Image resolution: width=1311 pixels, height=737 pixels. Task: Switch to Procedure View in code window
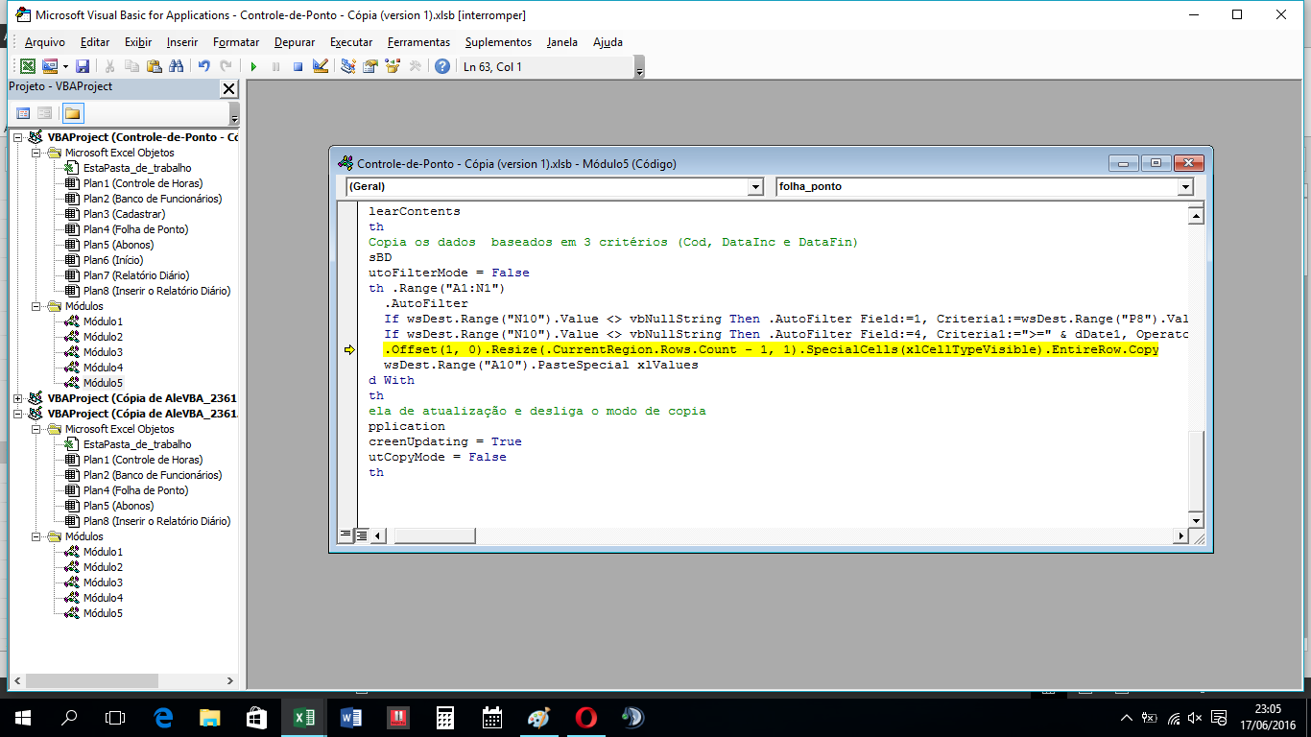click(x=346, y=535)
